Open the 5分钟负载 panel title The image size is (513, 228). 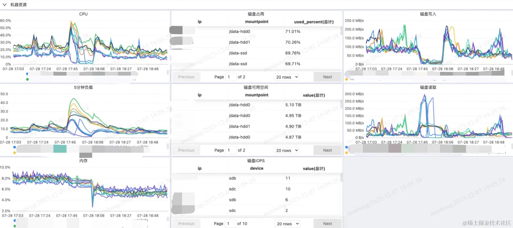pyautogui.click(x=83, y=87)
